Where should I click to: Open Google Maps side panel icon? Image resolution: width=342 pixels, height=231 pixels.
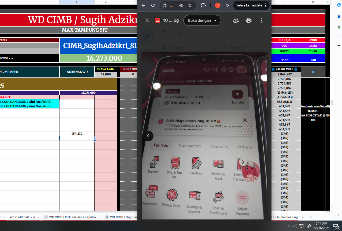click(x=339, y=27)
